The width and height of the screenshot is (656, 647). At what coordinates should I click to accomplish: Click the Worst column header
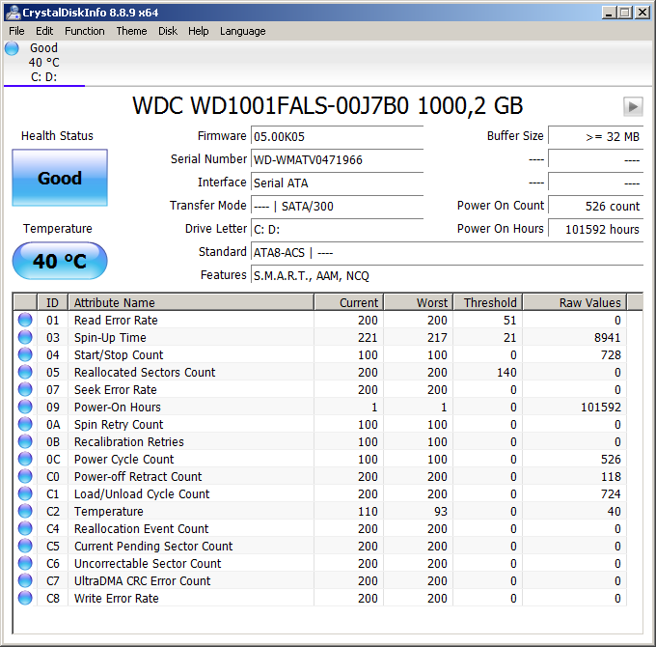click(x=419, y=302)
